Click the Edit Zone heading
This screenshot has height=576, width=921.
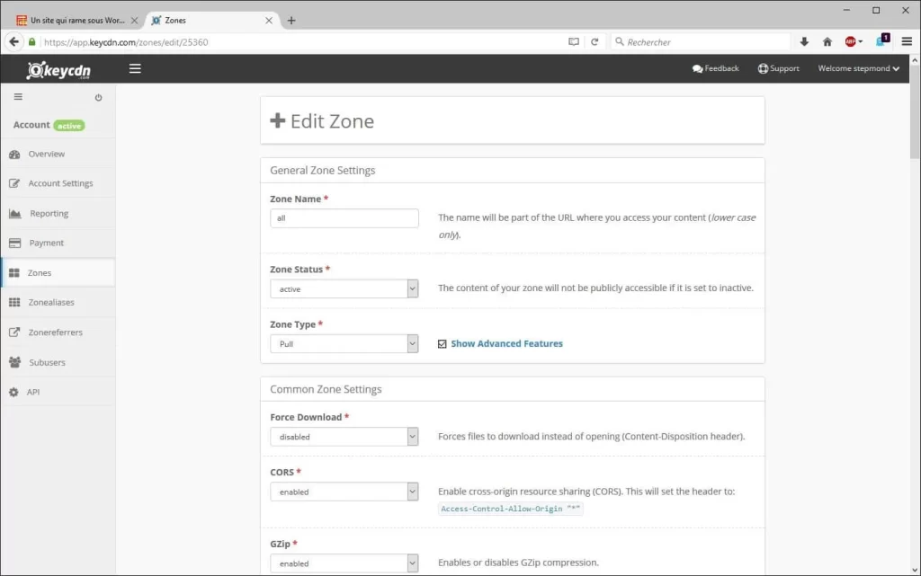click(322, 120)
